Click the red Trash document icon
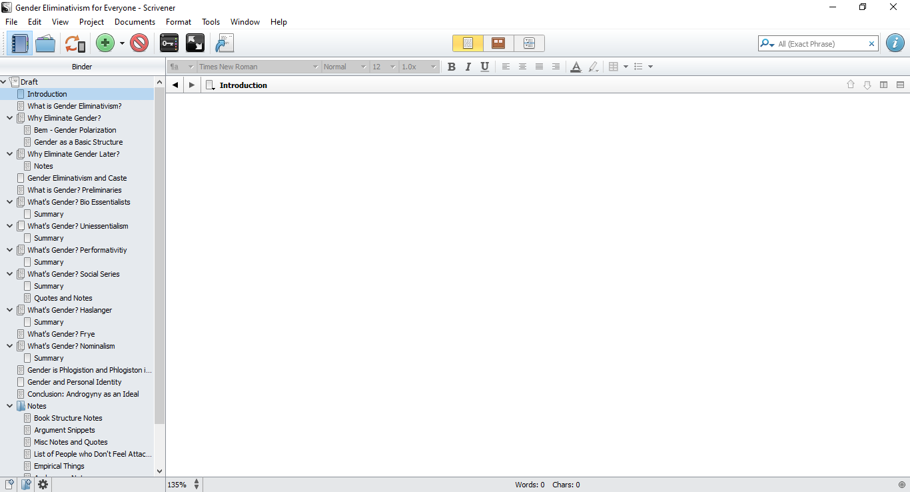Image resolution: width=910 pixels, height=492 pixels. tap(139, 44)
